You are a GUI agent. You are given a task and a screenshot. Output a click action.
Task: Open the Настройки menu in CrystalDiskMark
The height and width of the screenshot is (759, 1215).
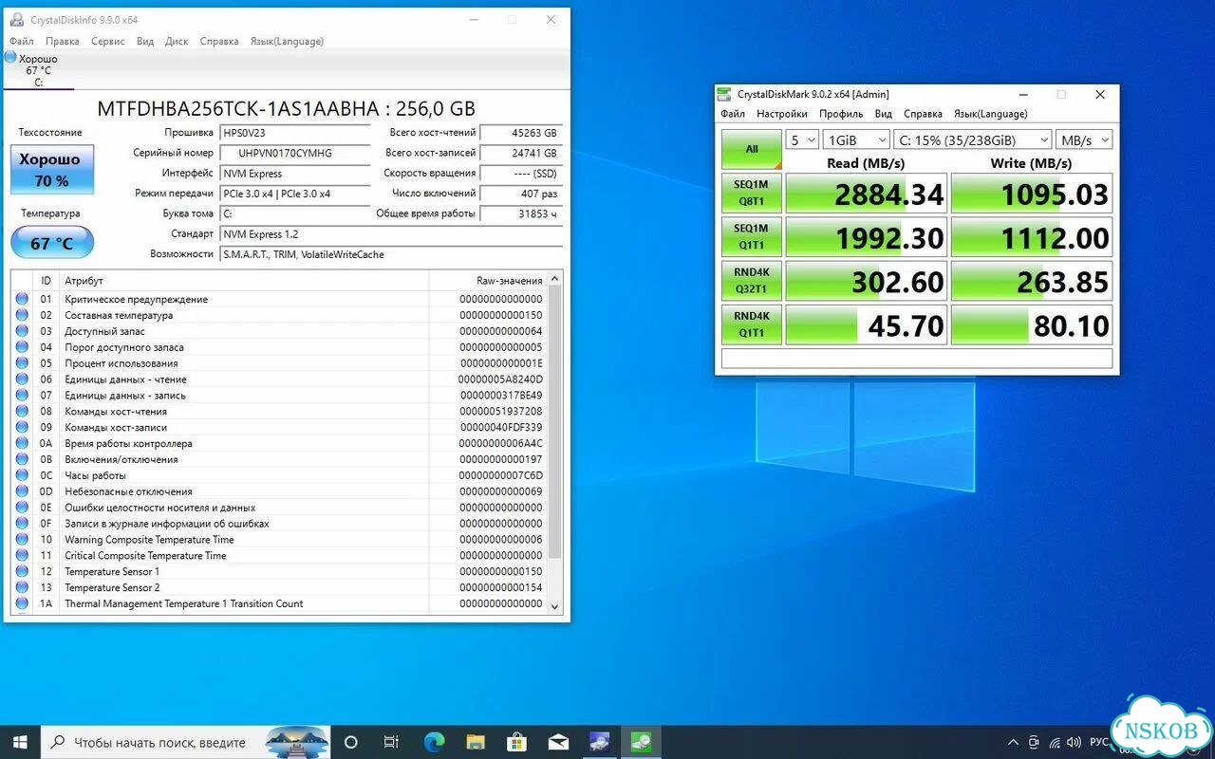782,114
